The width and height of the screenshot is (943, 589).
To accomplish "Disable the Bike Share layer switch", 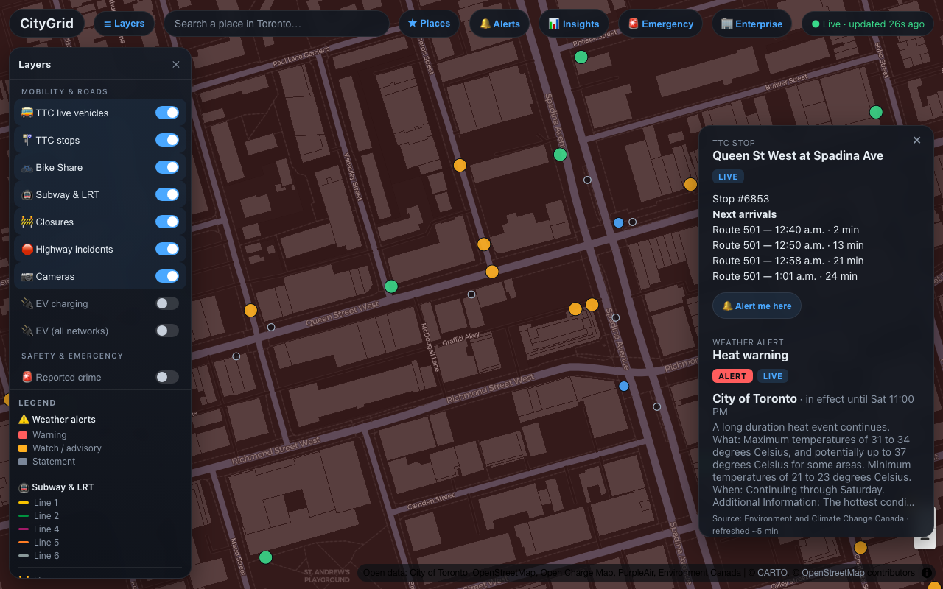I will tap(167, 167).
